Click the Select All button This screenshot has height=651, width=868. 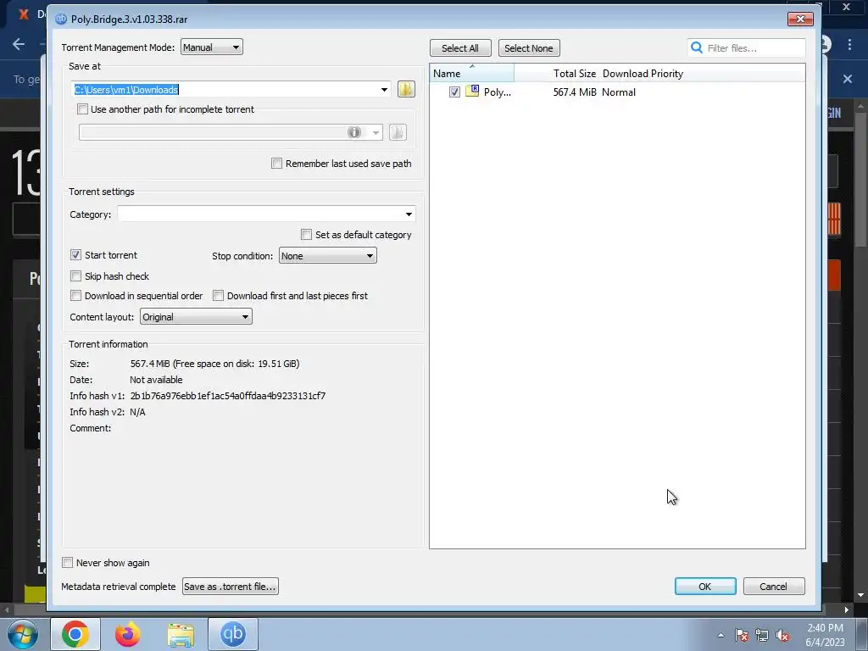460,48
